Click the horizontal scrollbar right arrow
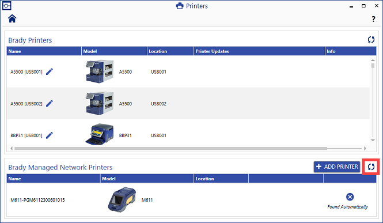The width and height of the screenshot is (383, 223). (x=365, y=148)
